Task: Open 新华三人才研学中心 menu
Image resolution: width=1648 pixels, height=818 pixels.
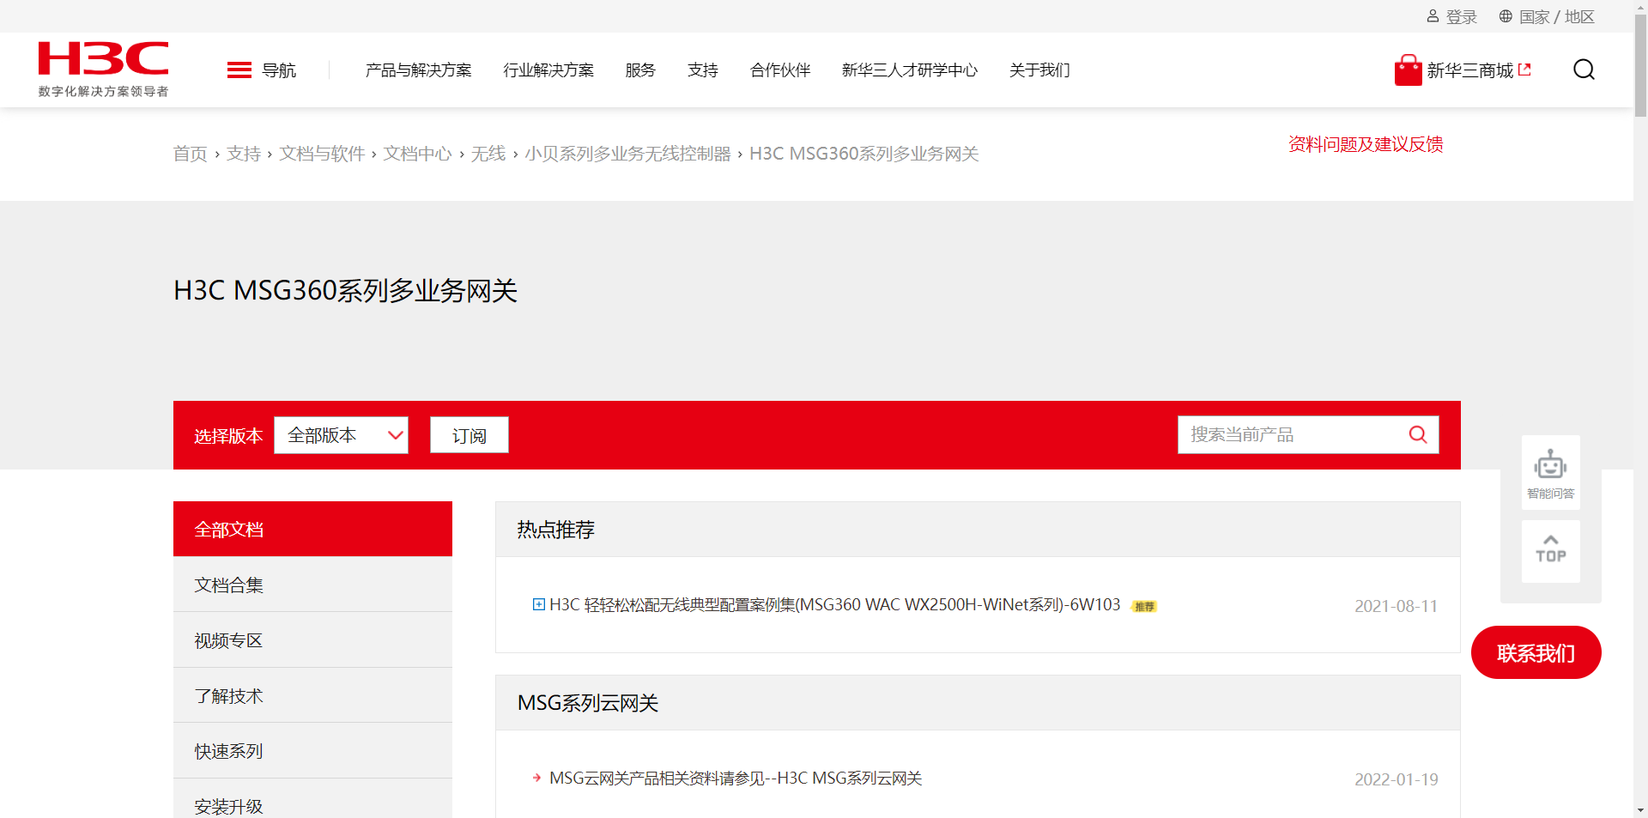Action: point(910,70)
